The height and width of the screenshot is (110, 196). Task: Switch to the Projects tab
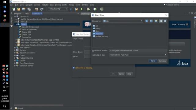click(18, 14)
